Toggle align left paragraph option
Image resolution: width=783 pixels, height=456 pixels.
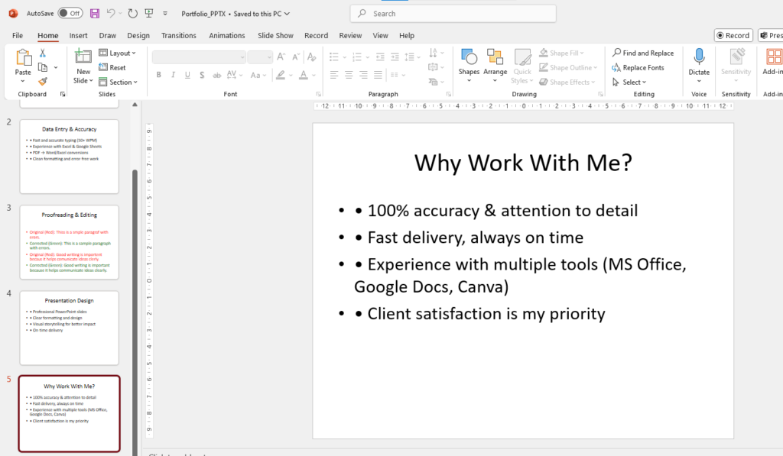(x=334, y=75)
